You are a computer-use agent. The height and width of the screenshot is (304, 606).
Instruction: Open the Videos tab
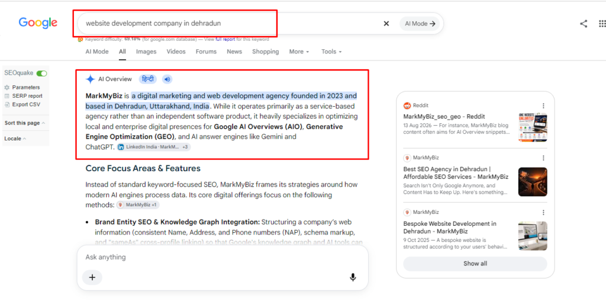coord(176,52)
